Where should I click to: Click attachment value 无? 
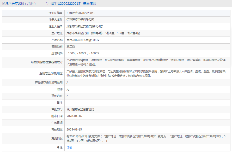68,89
